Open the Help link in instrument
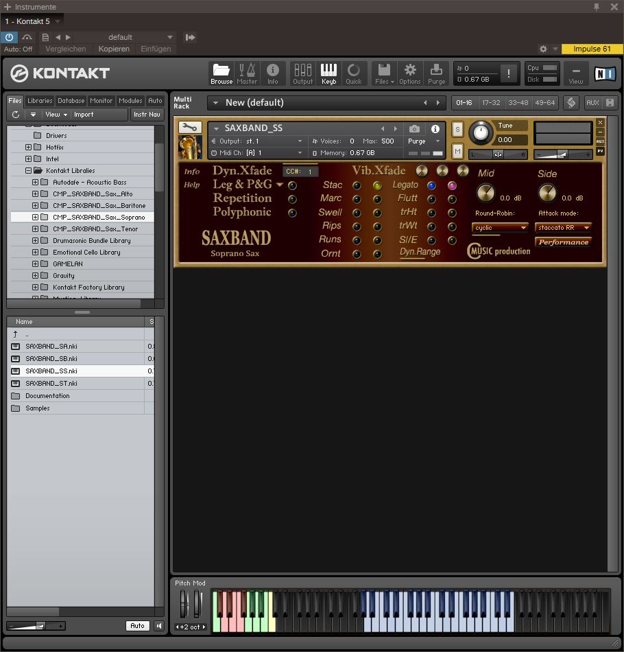624x652 pixels. pos(191,185)
